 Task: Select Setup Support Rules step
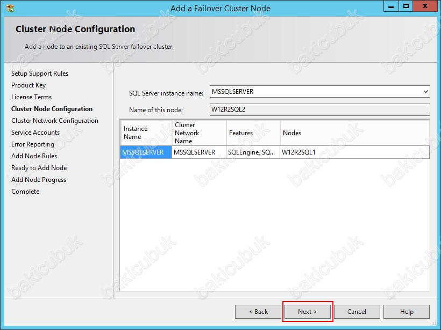tap(40, 74)
